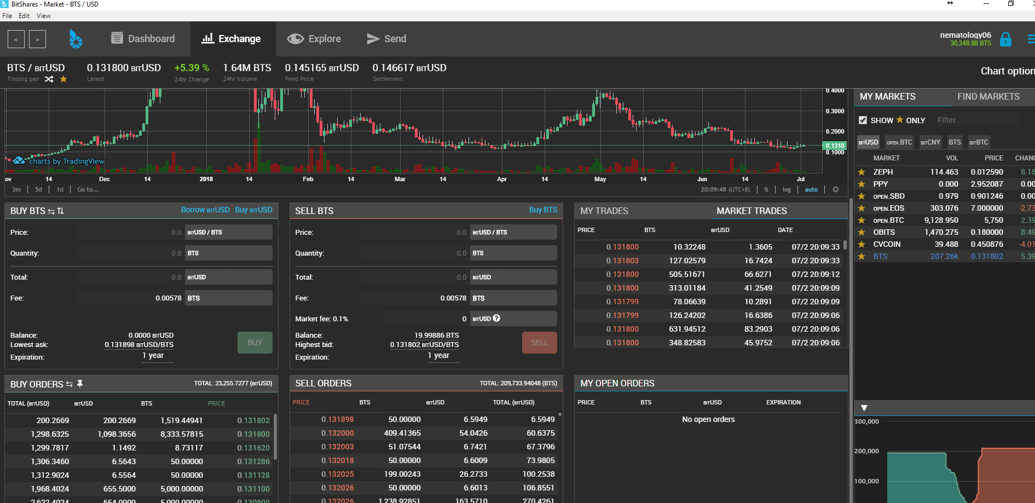Open the Explore section

(x=314, y=38)
